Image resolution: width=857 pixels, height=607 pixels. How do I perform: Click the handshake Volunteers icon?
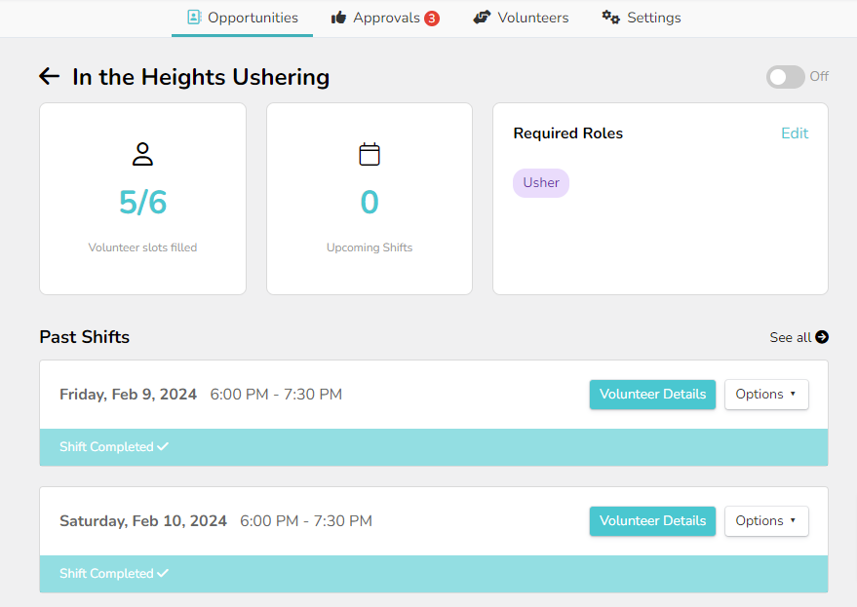482,18
